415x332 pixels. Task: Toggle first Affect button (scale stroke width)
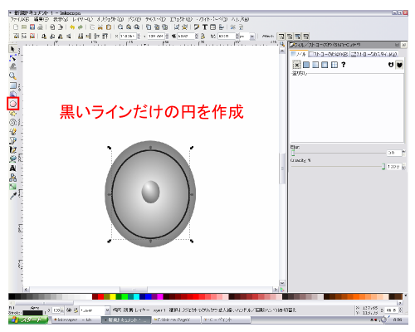[281, 36]
